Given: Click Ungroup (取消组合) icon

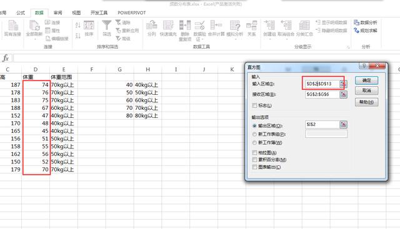Looking at the screenshot, I should (x=286, y=26).
